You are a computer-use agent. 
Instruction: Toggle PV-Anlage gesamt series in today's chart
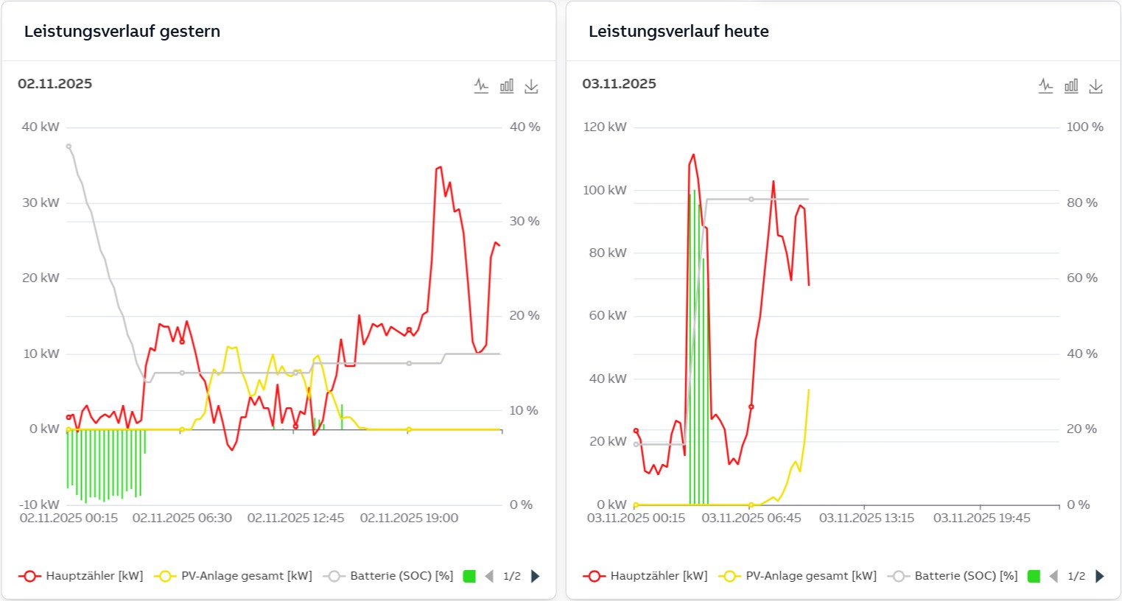[x=797, y=576]
